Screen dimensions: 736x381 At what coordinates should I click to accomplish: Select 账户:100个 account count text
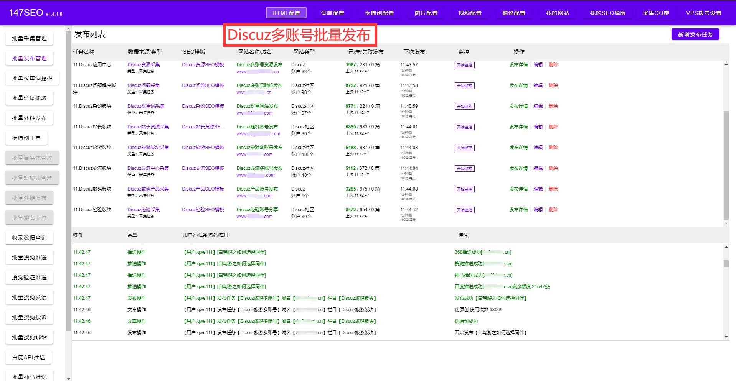click(302, 154)
